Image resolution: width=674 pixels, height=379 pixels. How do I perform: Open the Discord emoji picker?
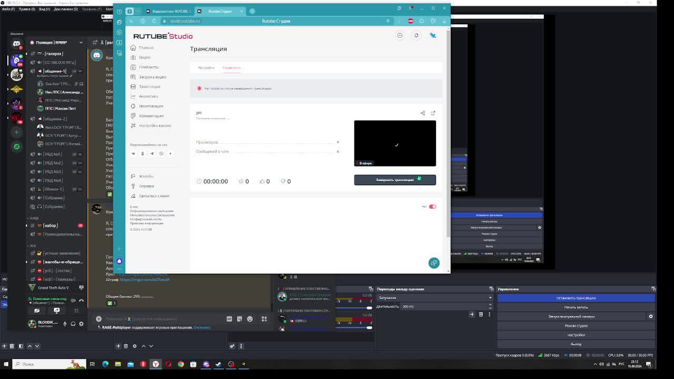pyautogui.click(x=250, y=319)
